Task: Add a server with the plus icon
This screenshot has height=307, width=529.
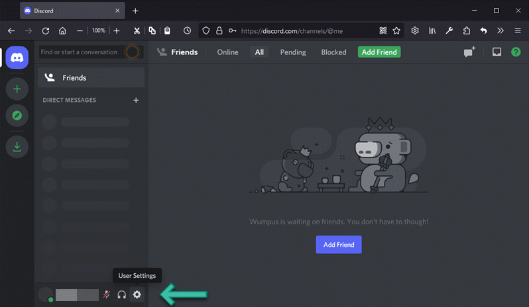Action: click(17, 89)
